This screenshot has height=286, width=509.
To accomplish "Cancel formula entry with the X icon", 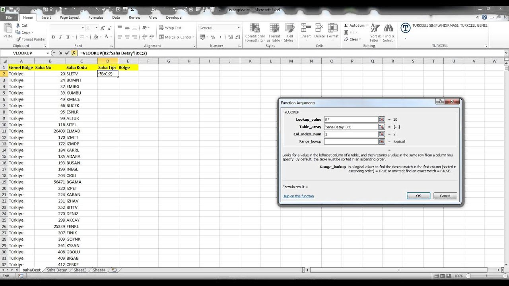I will tap(60, 53).
